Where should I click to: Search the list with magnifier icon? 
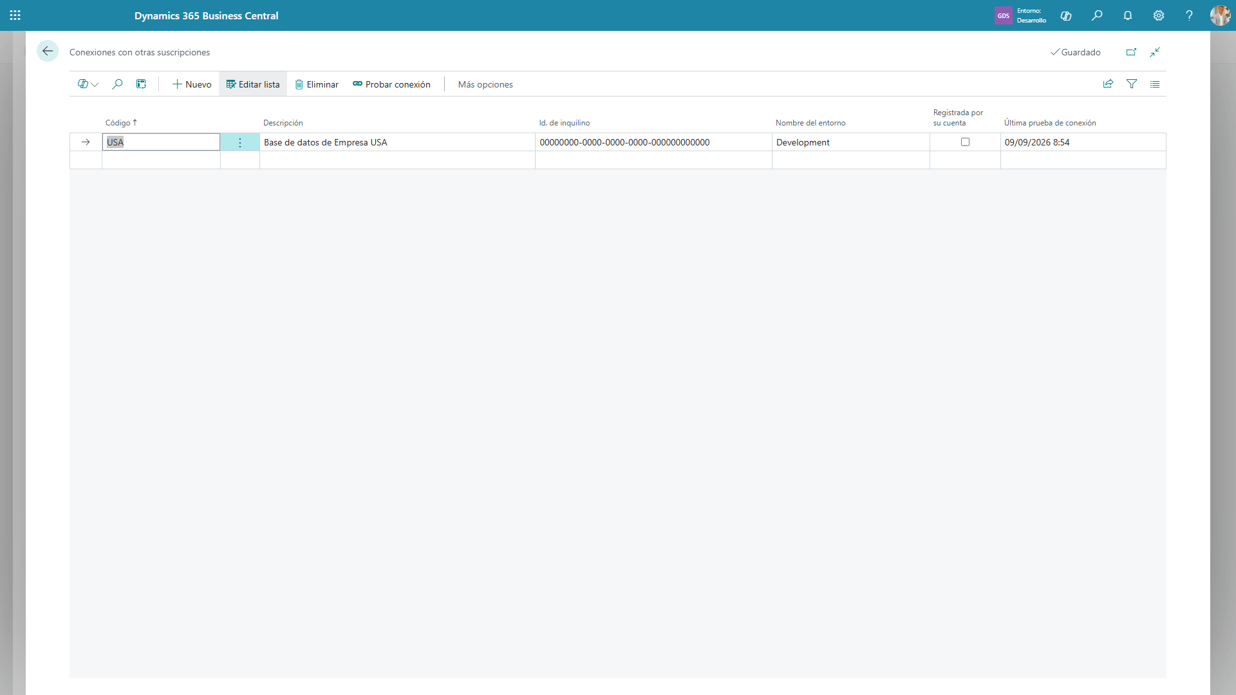coord(117,84)
